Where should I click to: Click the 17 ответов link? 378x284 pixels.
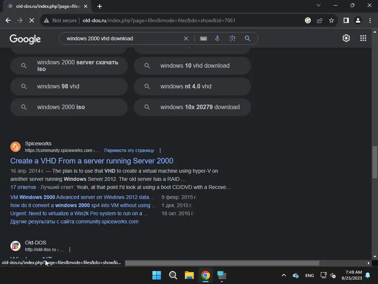(x=23, y=187)
